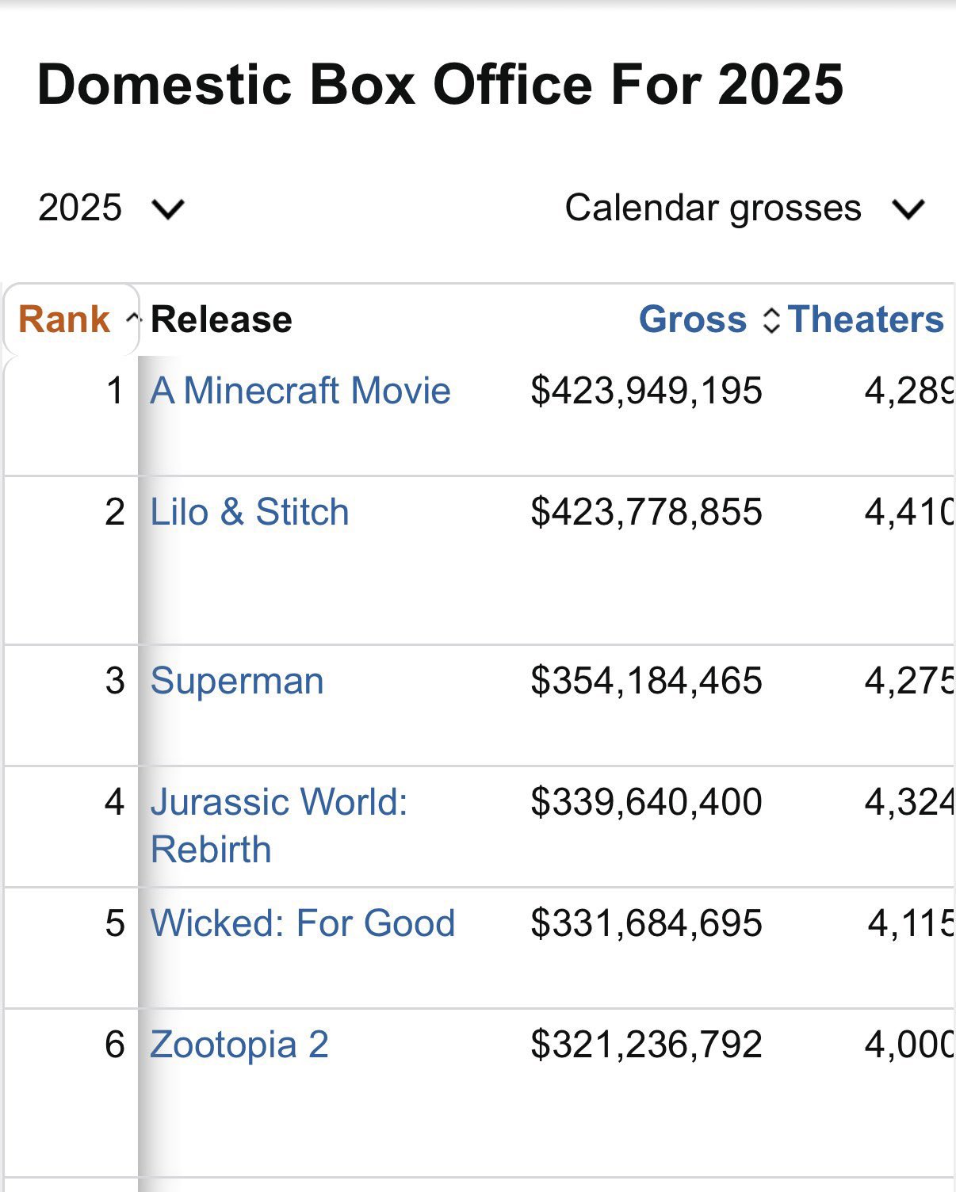Sort table by the Theaters column

coord(866,319)
